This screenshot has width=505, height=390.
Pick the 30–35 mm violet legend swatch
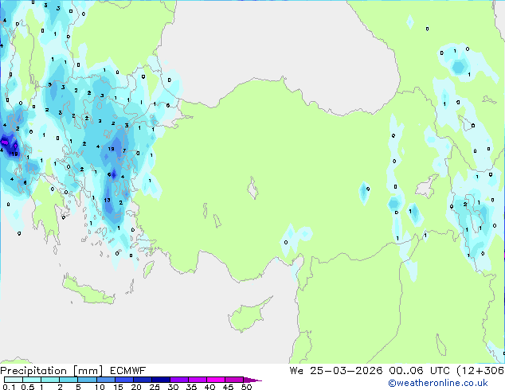click(178, 380)
